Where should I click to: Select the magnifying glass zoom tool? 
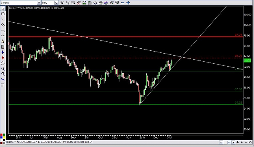point(3,69)
